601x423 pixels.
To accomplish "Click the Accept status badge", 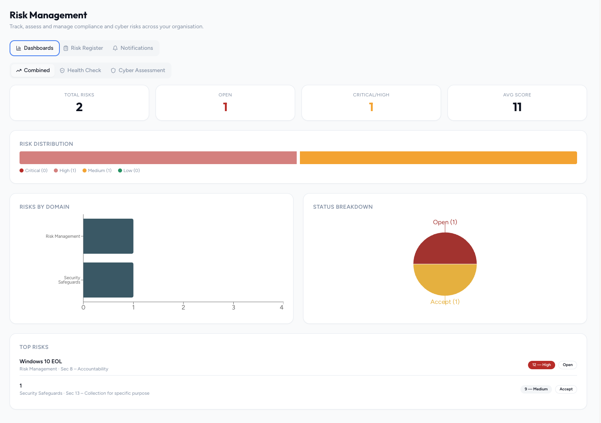I will pyautogui.click(x=566, y=389).
